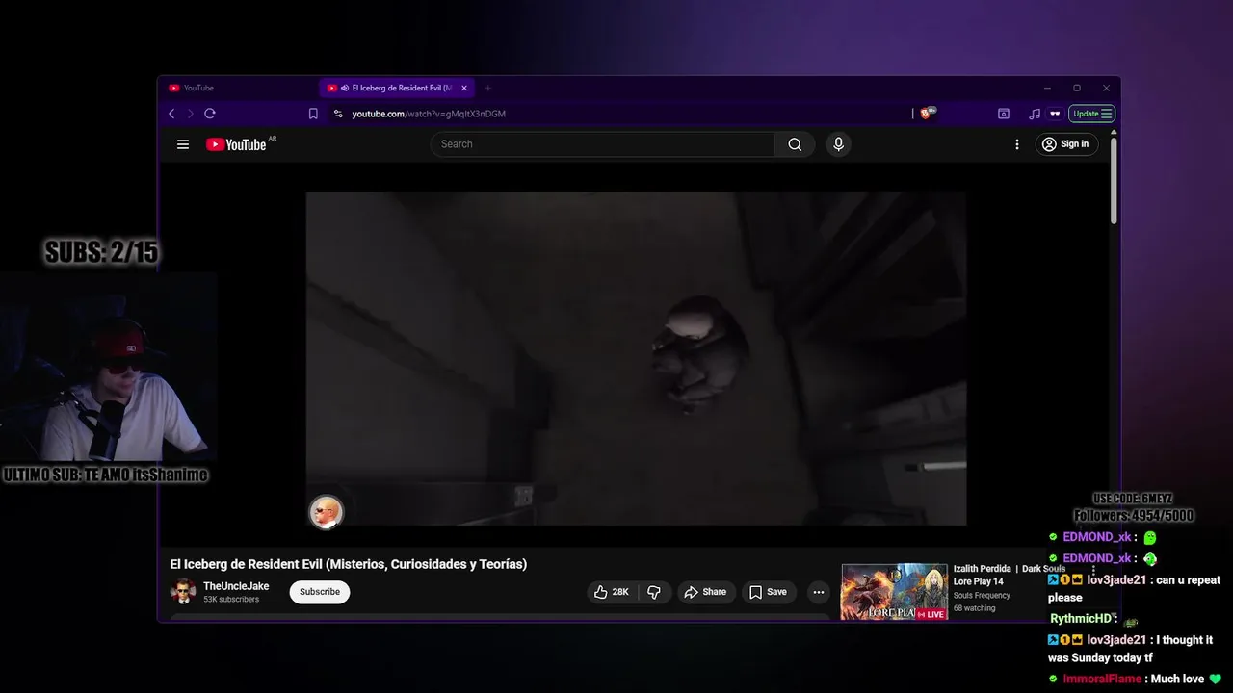This screenshot has height=693, width=1233.
Task: Focus the YouTube Search input field
Action: (x=603, y=144)
